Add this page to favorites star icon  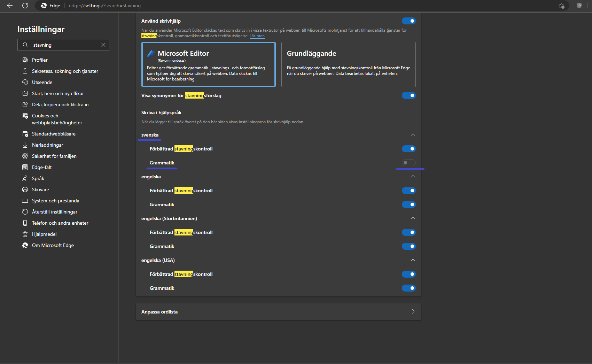click(x=561, y=6)
